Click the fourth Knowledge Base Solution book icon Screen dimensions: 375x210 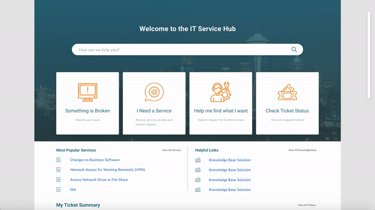click(x=198, y=189)
